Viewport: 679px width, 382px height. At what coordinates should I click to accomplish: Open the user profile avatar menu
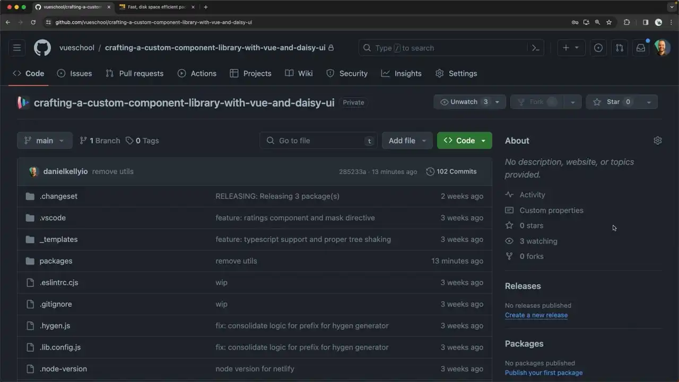click(662, 48)
